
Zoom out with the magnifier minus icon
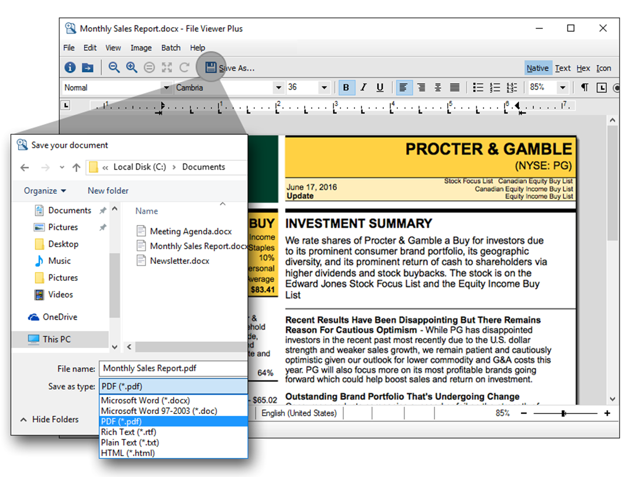114,68
